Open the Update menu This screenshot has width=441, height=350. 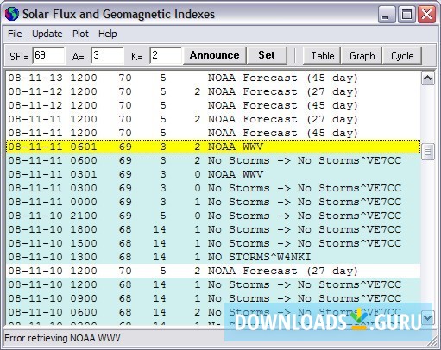pos(47,34)
